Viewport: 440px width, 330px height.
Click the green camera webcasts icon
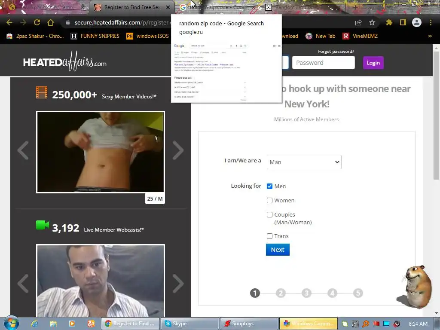(43, 225)
